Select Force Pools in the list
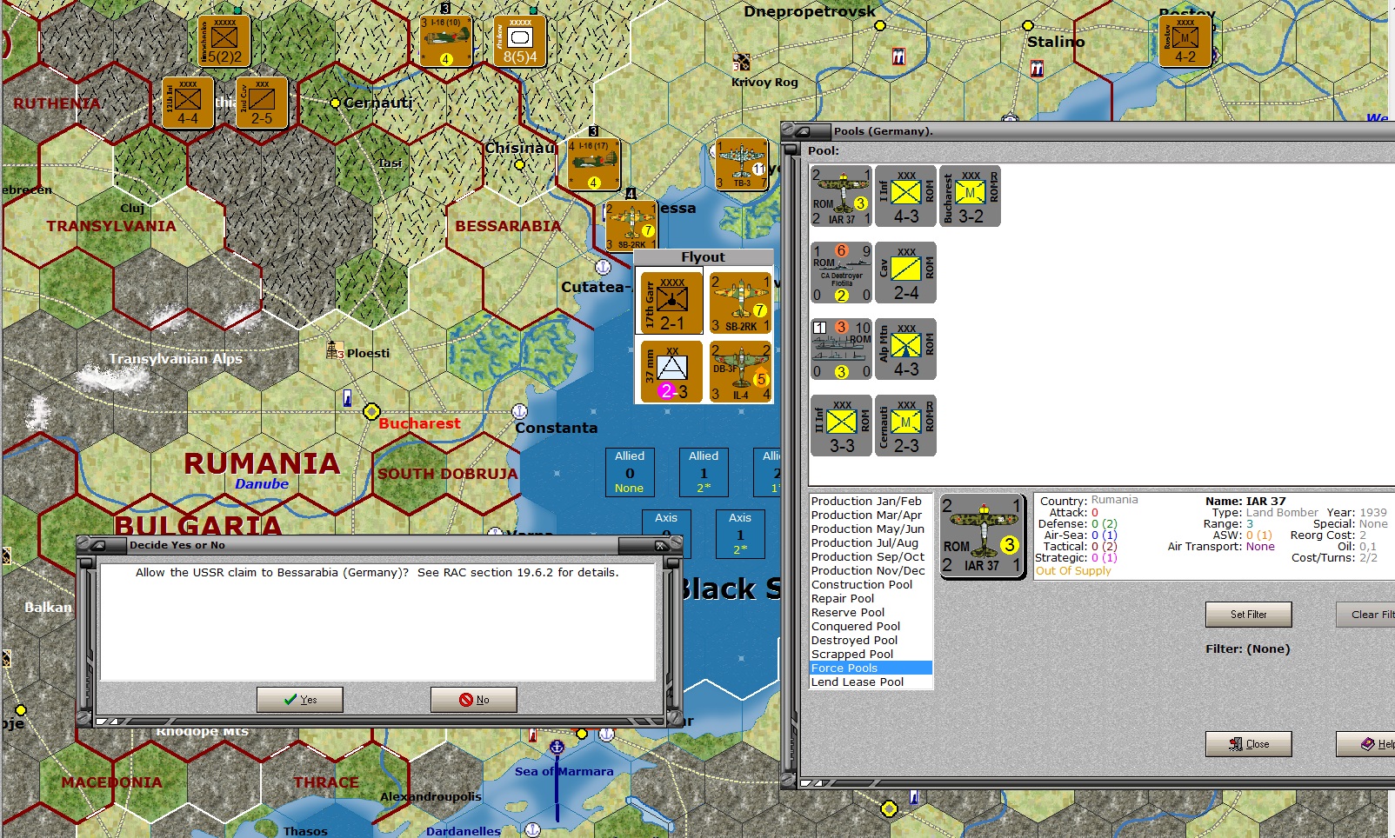Image resolution: width=1395 pixels, height=838 pixels. pyautogui.click(x=871, y=668)
